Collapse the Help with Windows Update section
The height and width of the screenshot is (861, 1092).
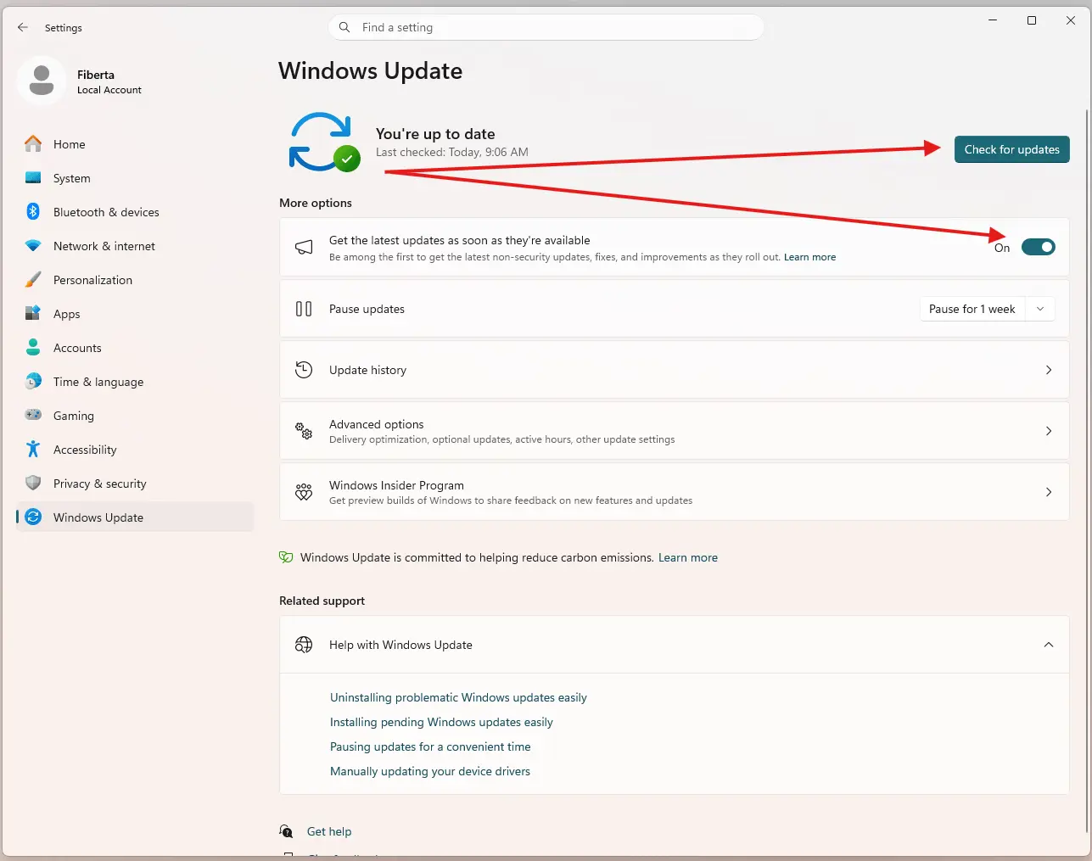pyautogui.click(x=1049, y=645)
